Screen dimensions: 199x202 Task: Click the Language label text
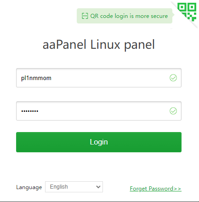click(x=29, y=187)
